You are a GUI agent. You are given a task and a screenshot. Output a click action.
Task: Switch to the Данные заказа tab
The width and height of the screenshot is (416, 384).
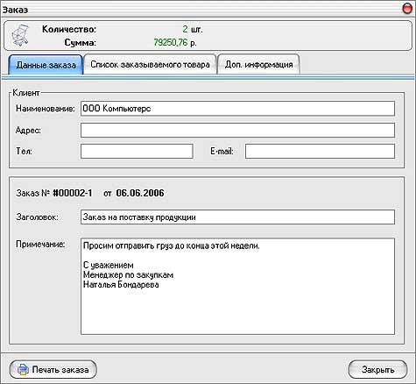46,65
